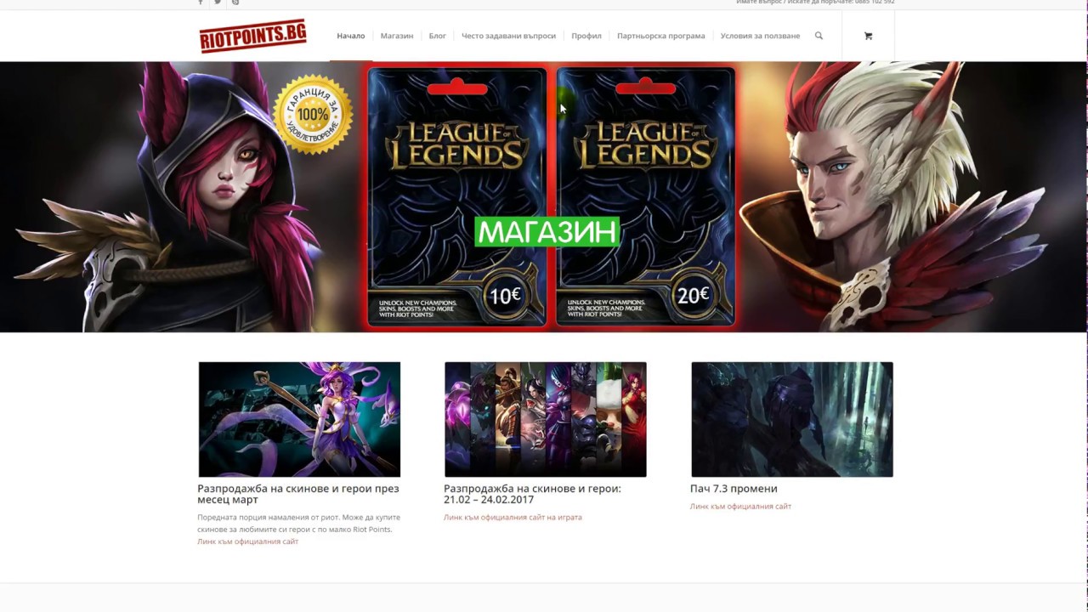The image size is (1088, 612).
Task: Open the Facebook icon in top bar
Action: pyautogui.click(x=201, y=3)
